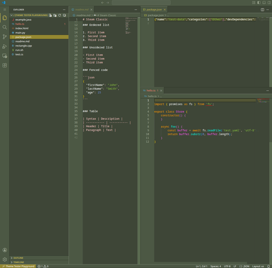Open the Explorer view in activity bar
The image size is (272, 268).
click(x=5, y=18)
